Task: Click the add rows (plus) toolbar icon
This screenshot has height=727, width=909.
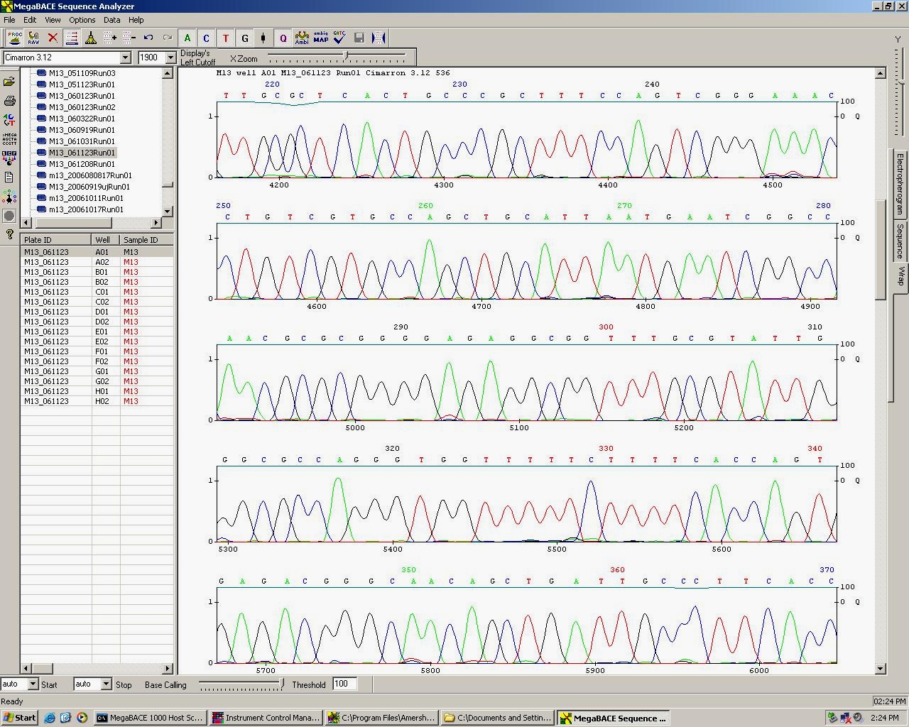Action: (110, 38)
